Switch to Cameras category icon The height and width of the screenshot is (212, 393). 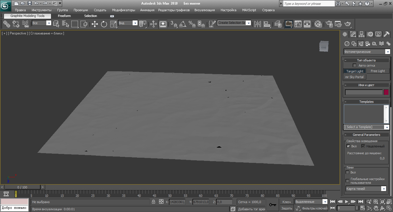[x=368, y=44]
